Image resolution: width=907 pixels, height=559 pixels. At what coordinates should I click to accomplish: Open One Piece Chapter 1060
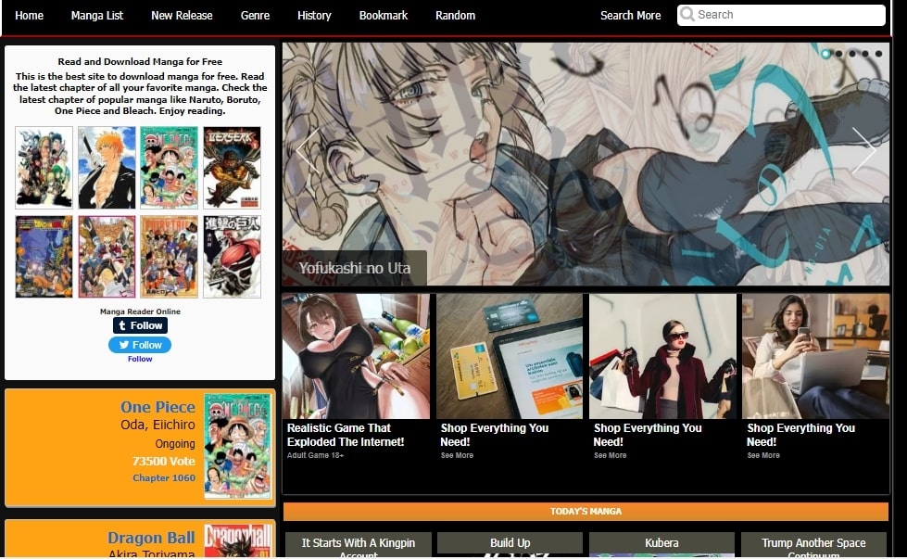coord(164,478)
